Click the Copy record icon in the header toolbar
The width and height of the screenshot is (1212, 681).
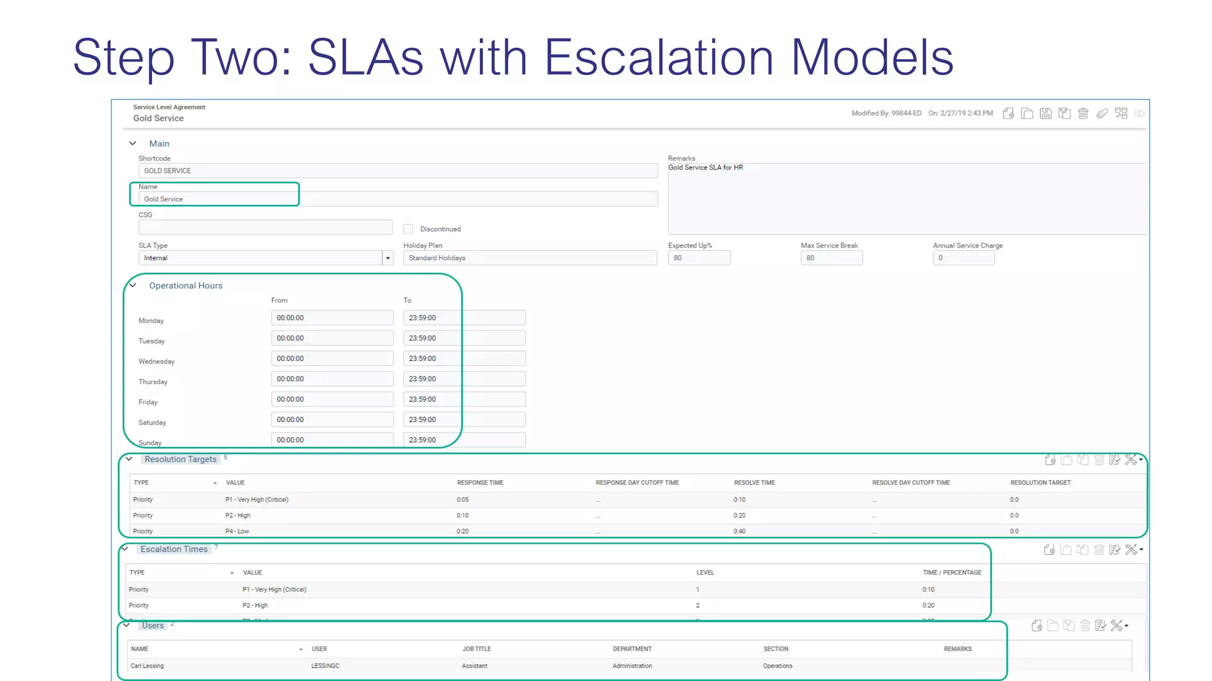pos(1065,113)
